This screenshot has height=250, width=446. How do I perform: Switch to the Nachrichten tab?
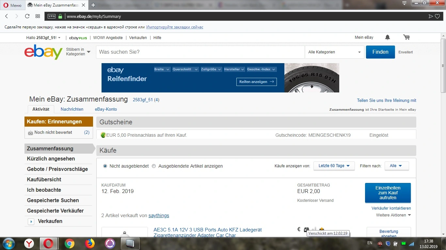[x=72, y=109]
